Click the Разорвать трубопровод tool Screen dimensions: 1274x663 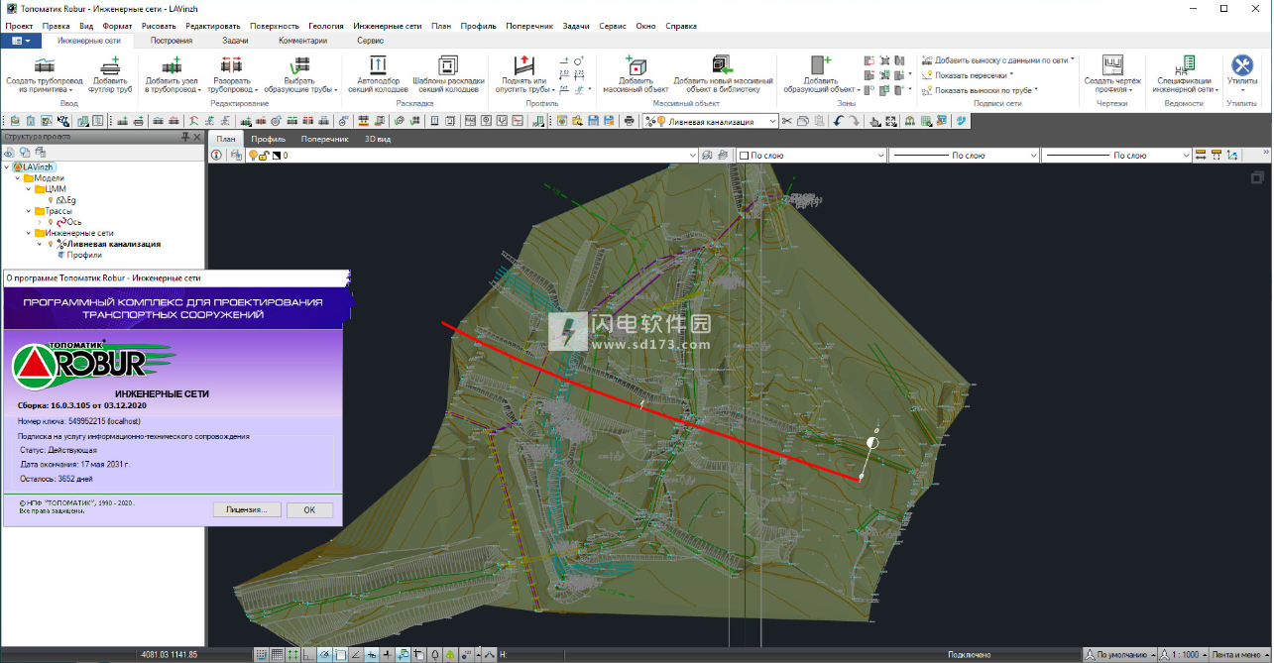(232, 74)
